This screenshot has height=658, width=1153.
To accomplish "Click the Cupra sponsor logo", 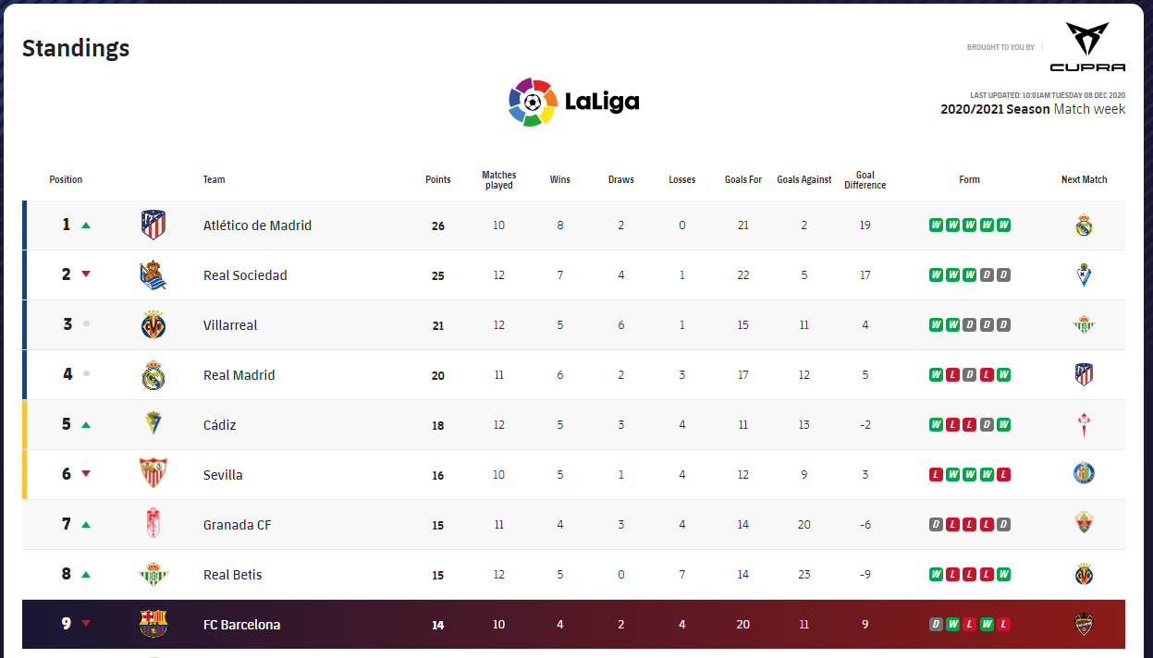I will click(x=1087, y=48).
